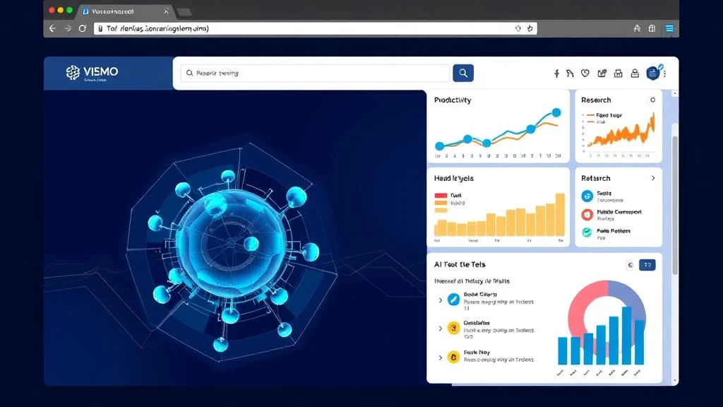Screen dimensions: 723x407
Task: Toggle the blue button in AI panel header
Action: pyautogui.click(x=647, y=265)
